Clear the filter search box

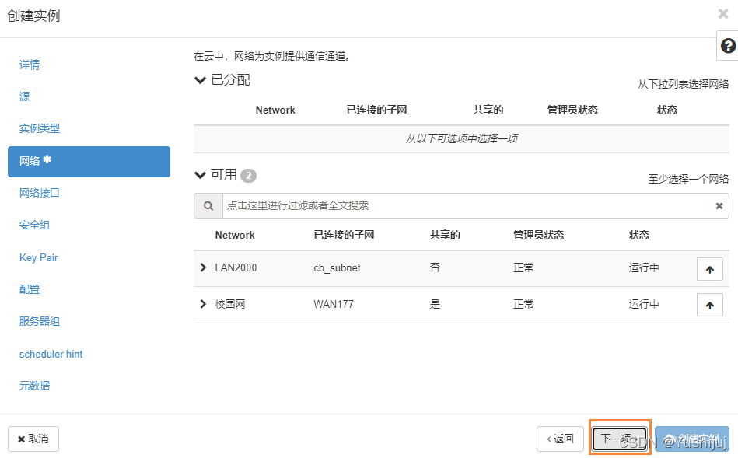tap(719, 206)
